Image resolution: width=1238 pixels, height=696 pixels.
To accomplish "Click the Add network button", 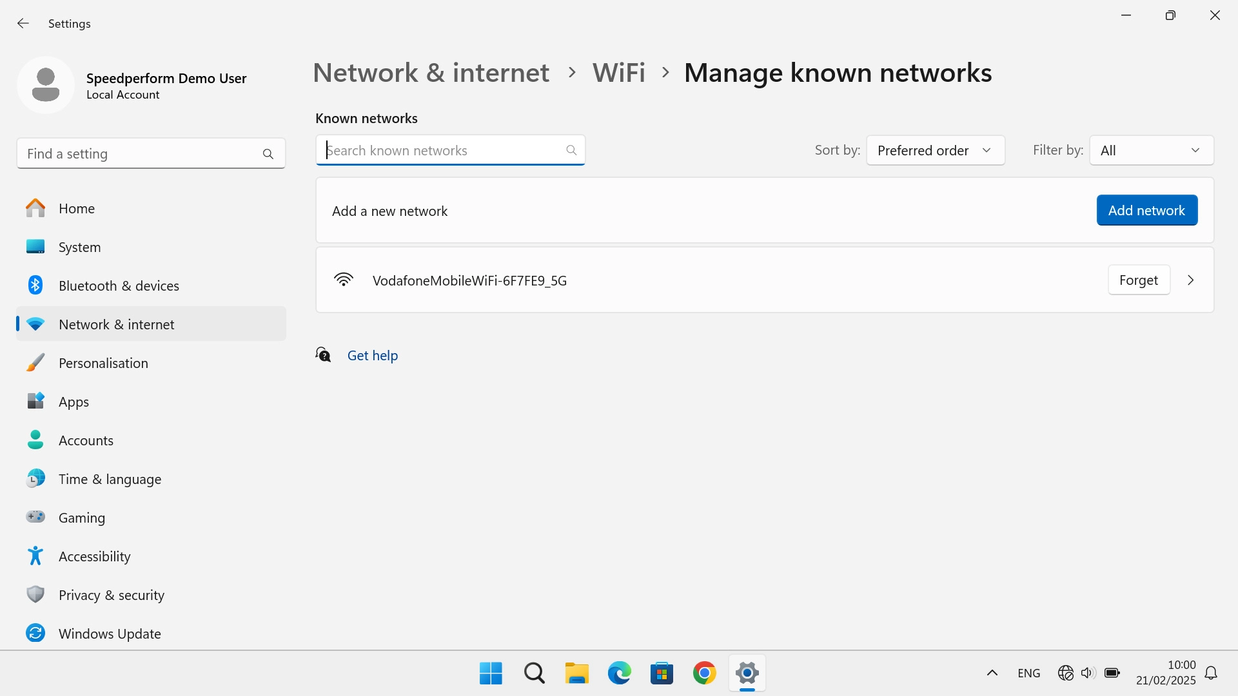I will click(x=1146, y=210).
